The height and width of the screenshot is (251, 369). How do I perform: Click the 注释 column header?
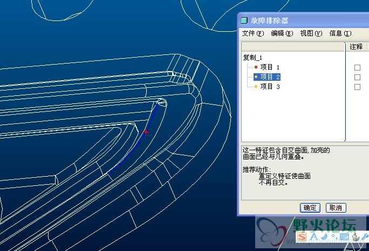tap(356, 46)
